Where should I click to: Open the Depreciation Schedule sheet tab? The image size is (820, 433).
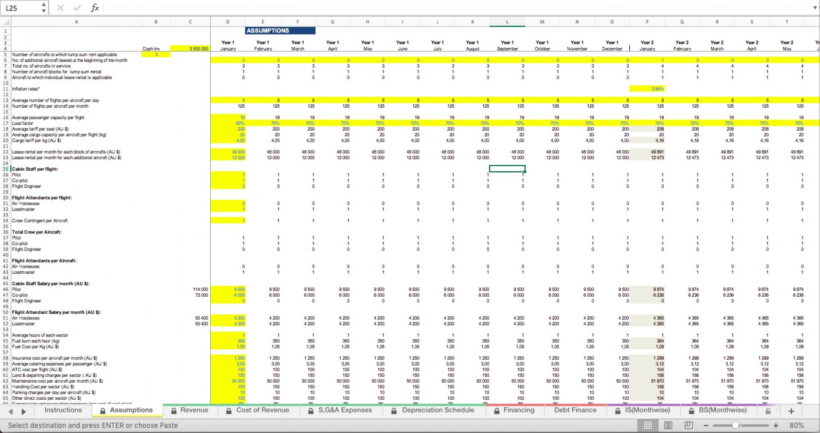click(x=433, y=410)
